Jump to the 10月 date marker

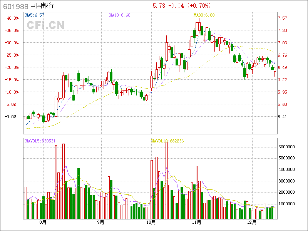(151, 222)
